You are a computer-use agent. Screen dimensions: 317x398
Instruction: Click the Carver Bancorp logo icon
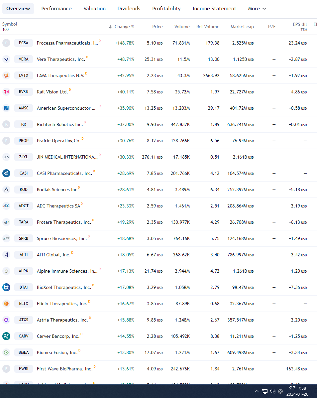tap(6, 336)
